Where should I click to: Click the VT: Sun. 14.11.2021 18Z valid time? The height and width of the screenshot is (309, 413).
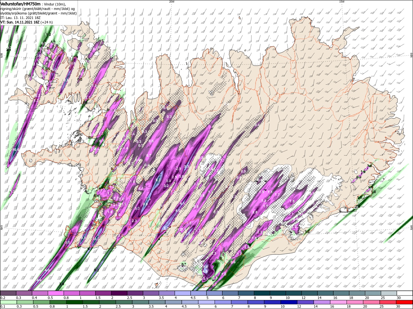(x=20, y=22)
